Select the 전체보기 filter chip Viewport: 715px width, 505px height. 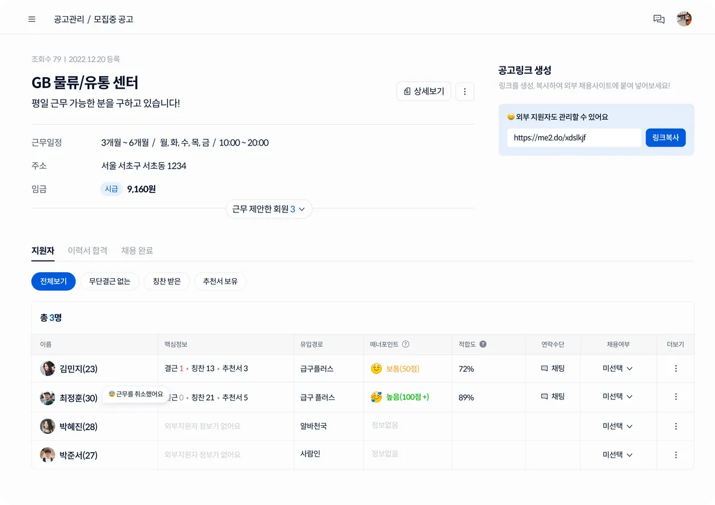click(x=53, y=281)
